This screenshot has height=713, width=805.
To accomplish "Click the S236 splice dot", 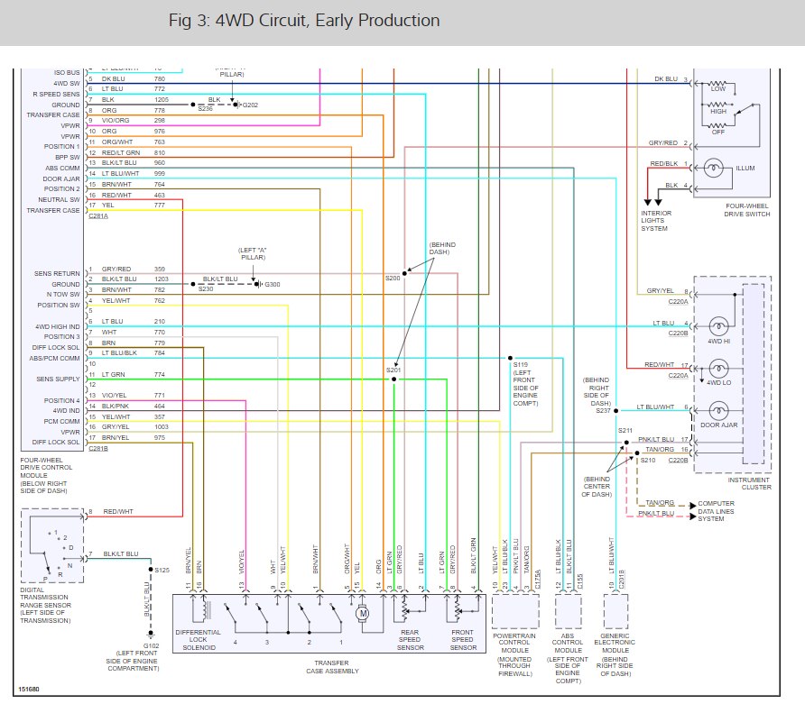I will 193,105.
